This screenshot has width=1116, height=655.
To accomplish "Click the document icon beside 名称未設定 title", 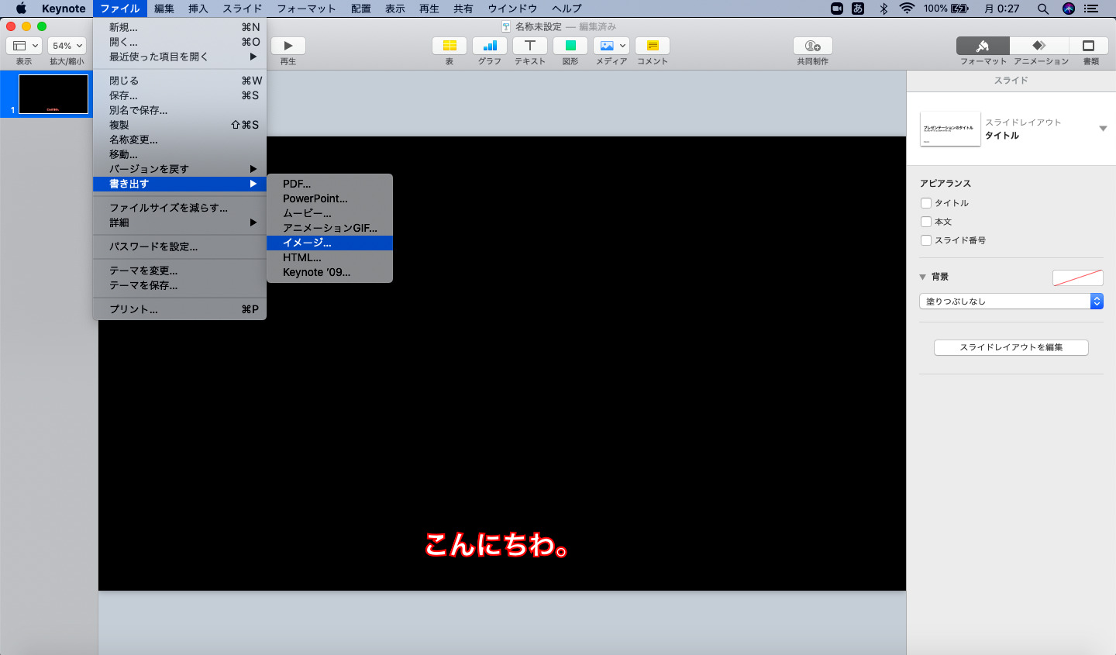I will pos(506,26).
